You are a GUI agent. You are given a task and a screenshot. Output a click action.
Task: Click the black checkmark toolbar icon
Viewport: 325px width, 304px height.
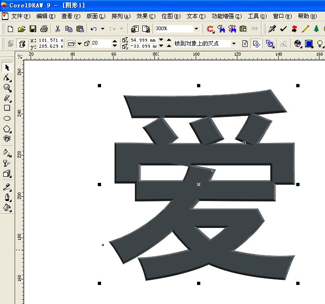[283, 29]
